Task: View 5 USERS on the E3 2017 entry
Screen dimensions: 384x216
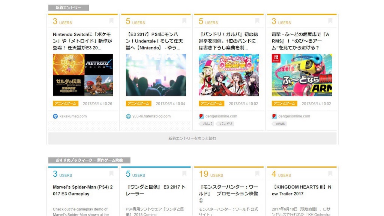Action: tap(135, 21)
